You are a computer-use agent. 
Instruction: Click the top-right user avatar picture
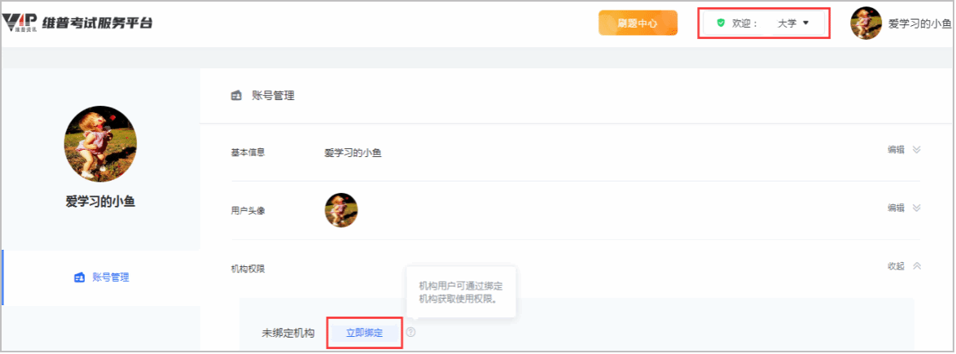866,23
